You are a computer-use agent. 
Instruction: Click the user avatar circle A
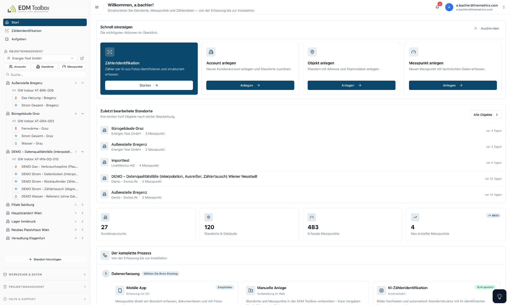(449, 7)
